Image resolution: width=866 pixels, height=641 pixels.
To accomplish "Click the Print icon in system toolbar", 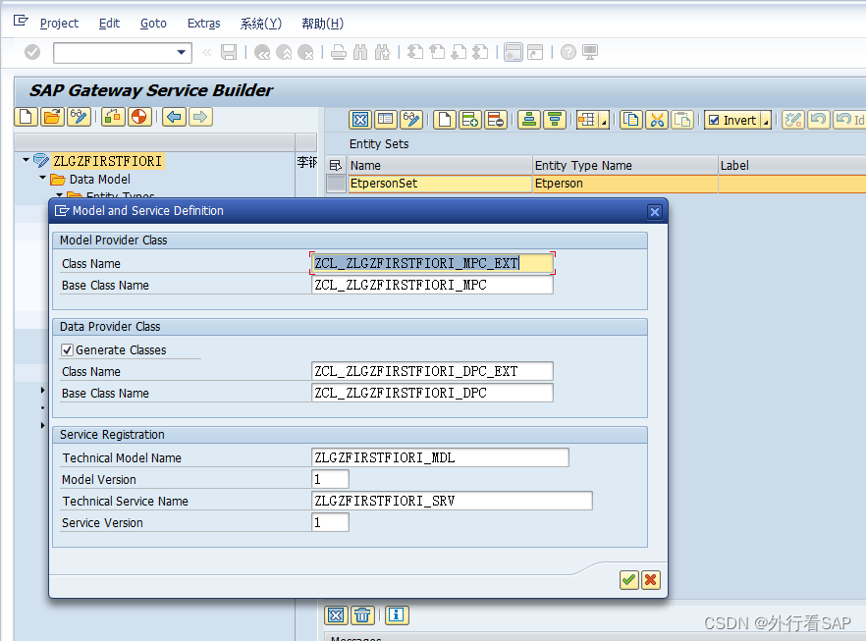I will click(339, 52).
